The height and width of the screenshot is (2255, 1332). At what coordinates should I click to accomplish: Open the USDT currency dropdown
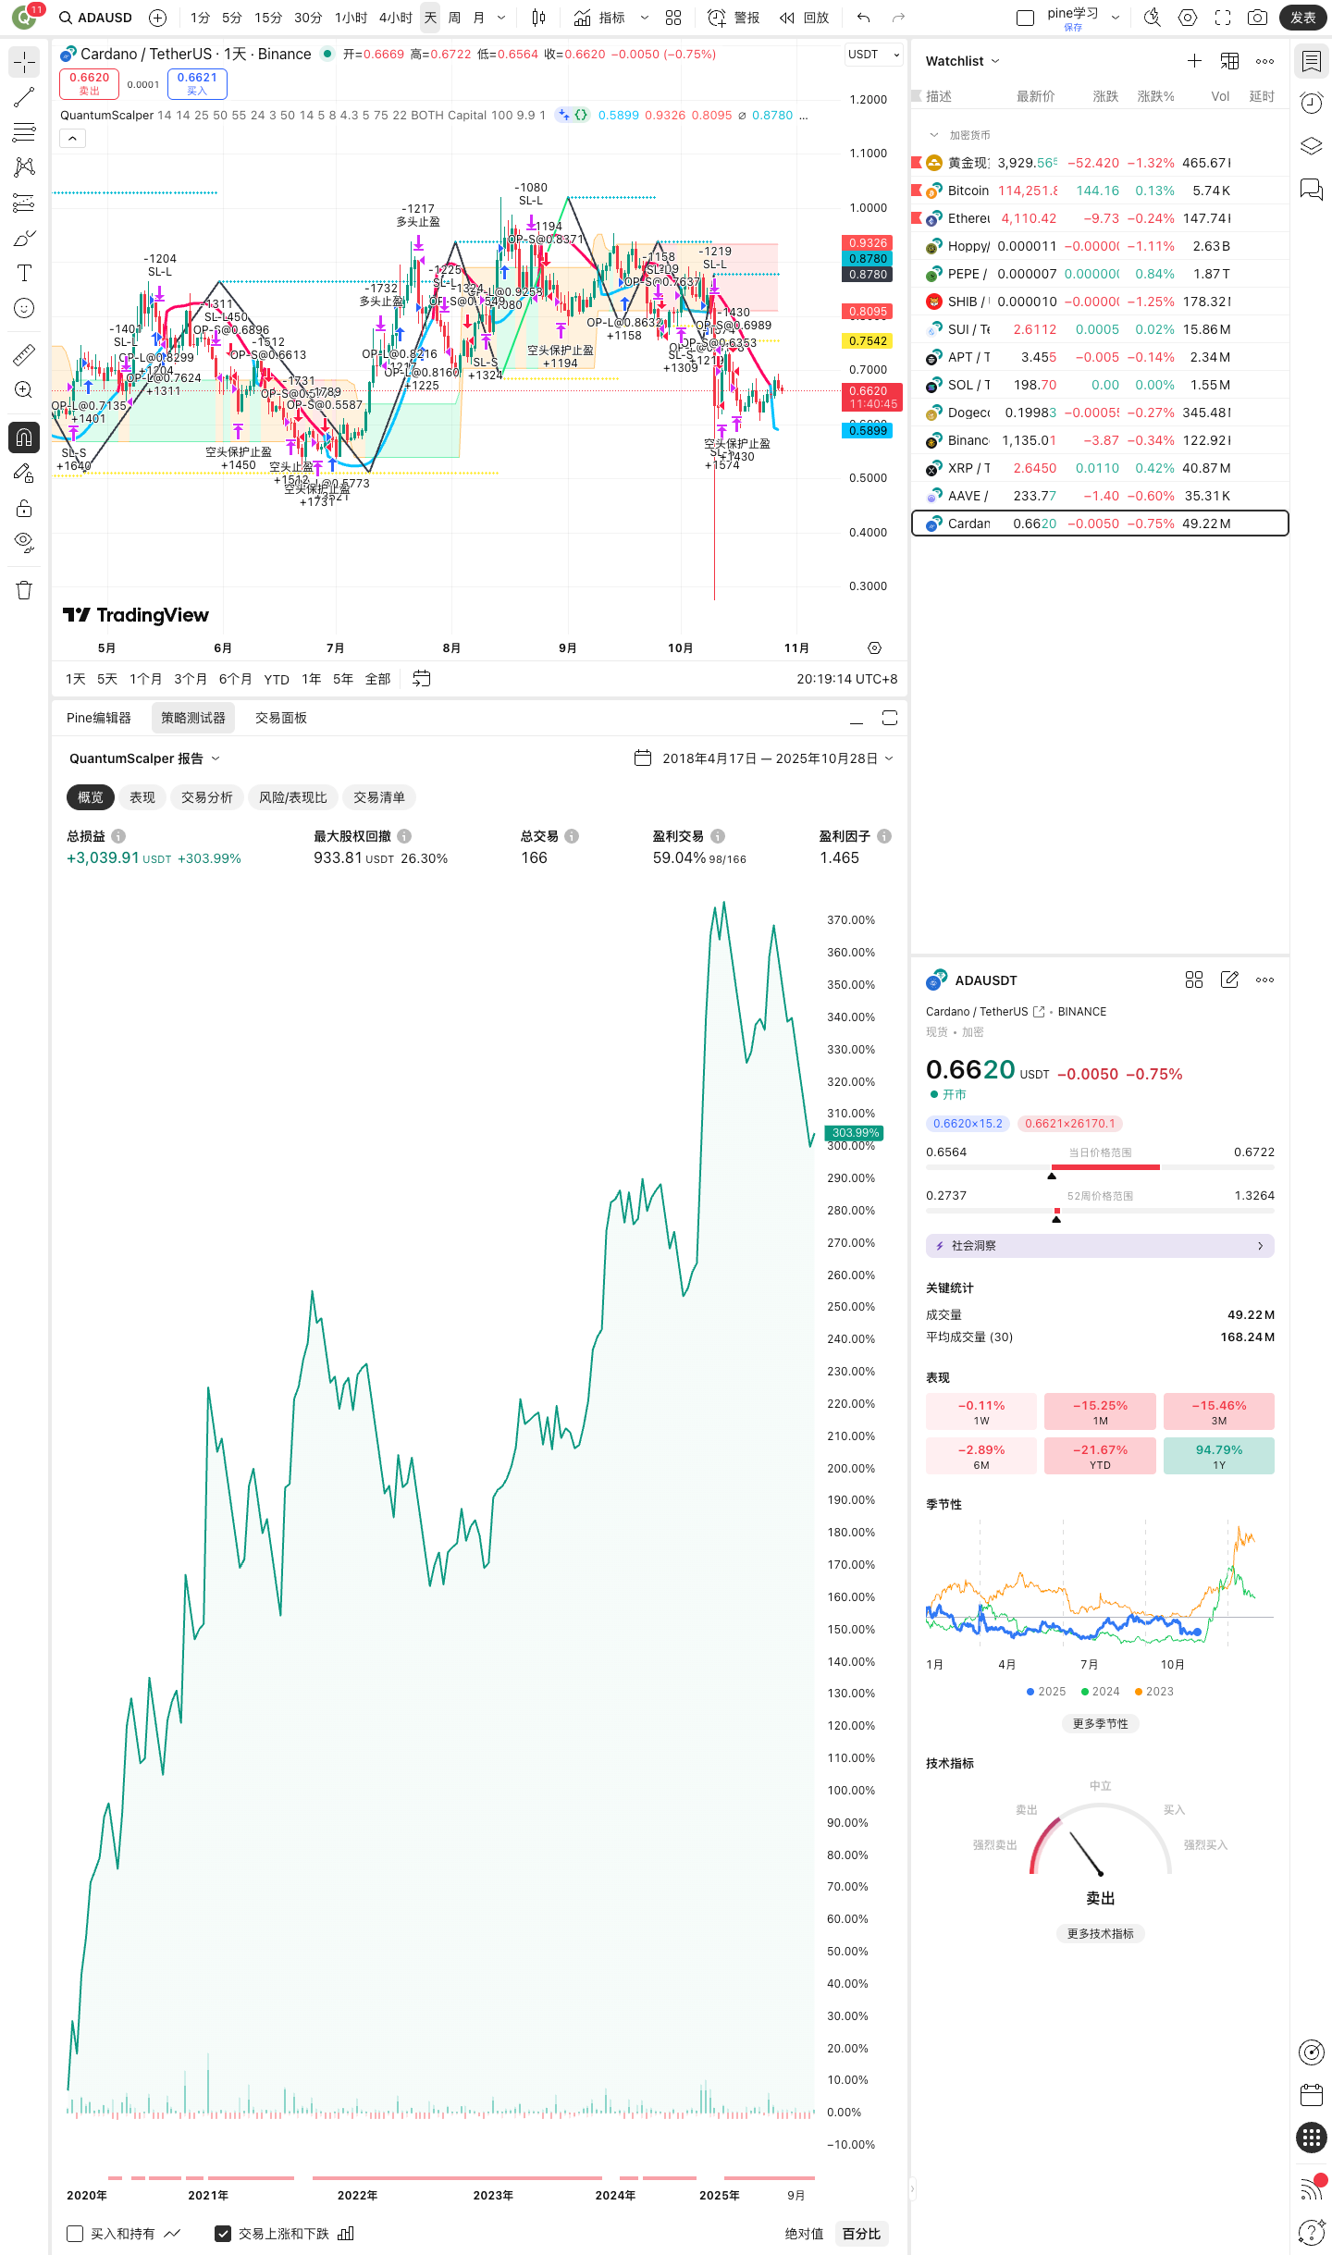click(873, 55)
